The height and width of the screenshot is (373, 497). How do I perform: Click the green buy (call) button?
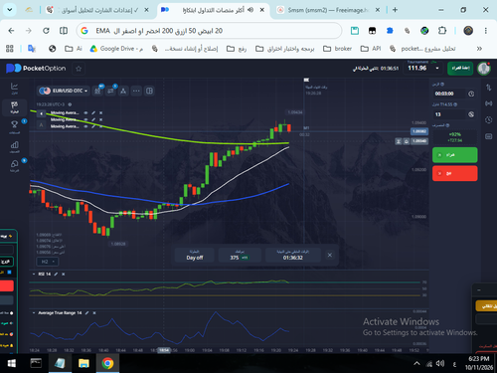click(454, 155)
